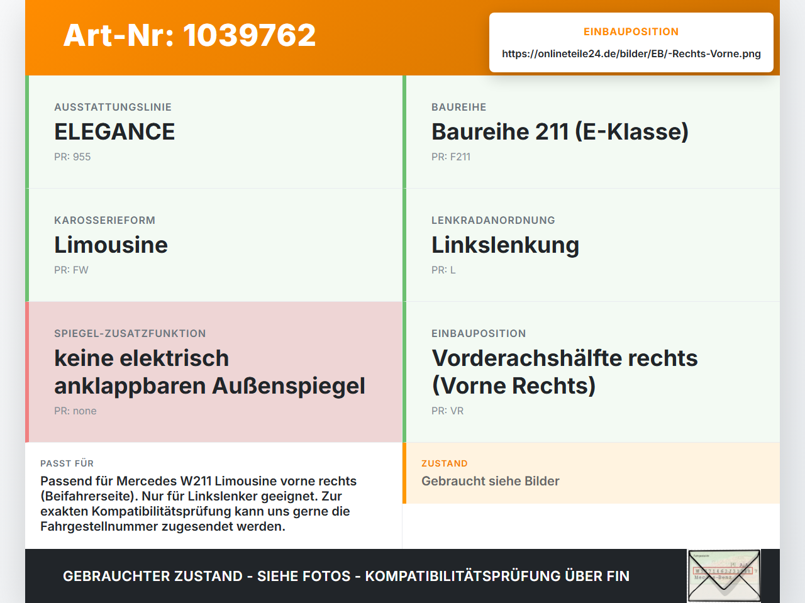The width and height of the screenshot is (805, 603).
Task: Select the BAUREIHE label
Action: (459, 107)
